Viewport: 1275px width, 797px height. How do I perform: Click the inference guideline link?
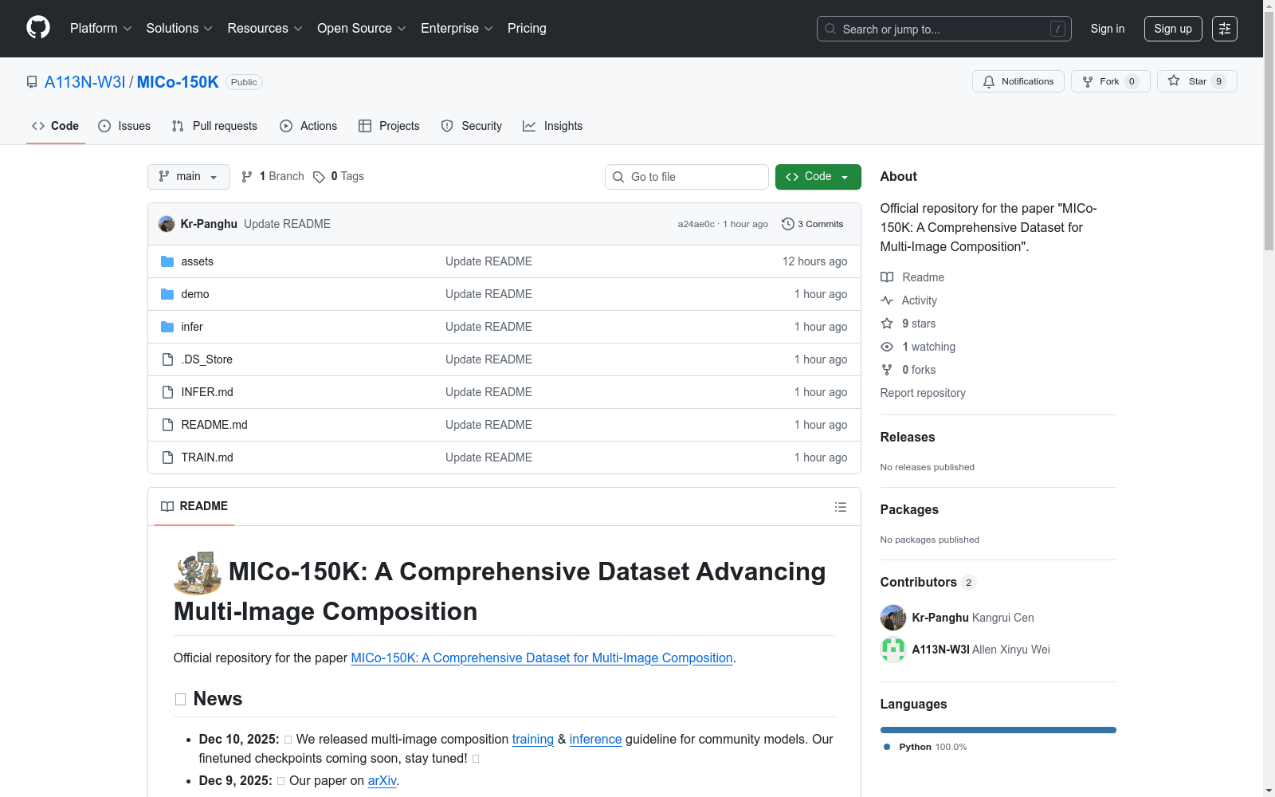595,740
